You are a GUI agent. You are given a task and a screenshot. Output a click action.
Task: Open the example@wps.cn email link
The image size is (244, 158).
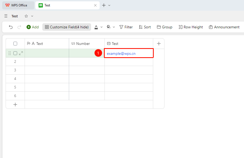pyautogui.click(x=121, y=53)
